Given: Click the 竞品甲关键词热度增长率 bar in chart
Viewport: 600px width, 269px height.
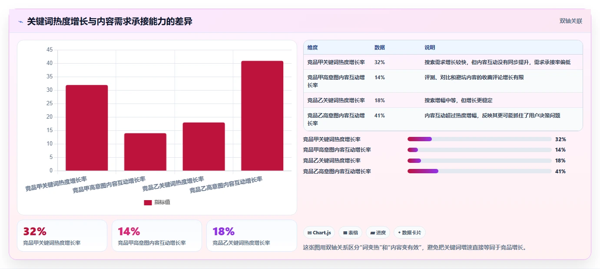Looking at the screenshot, I should point(87,128).
